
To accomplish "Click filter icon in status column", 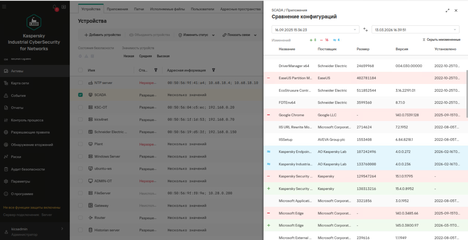I will (156, 70).
